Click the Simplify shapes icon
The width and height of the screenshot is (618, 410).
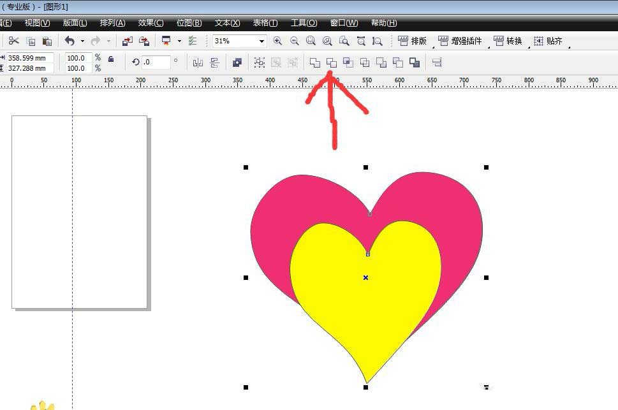click(x=365, y=62)
